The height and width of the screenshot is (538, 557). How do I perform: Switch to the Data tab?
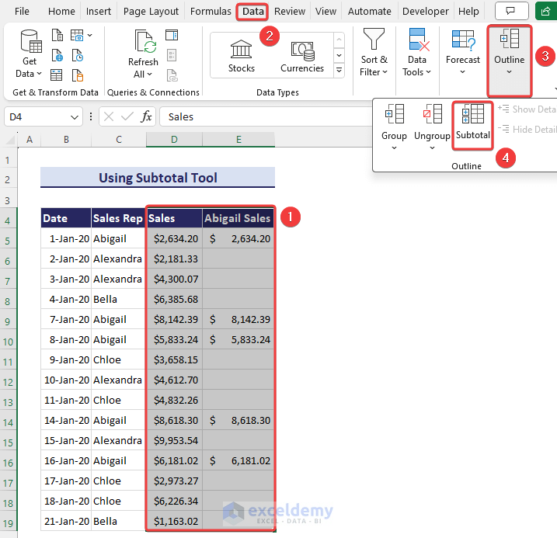point(253,12)
